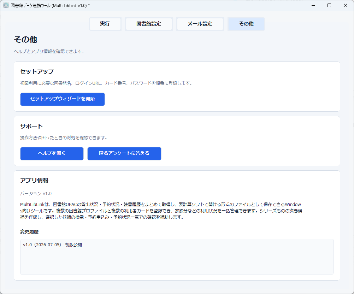Viewport: 354px width, 294px height.
Task: Maximize the Multi LibLink window
Action: coord(329,5)
